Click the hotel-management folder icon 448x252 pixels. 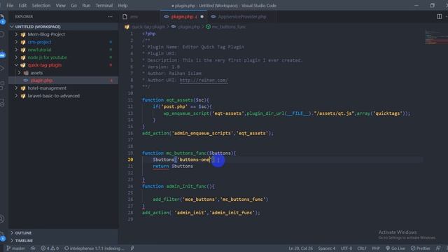tap(23, 88)
